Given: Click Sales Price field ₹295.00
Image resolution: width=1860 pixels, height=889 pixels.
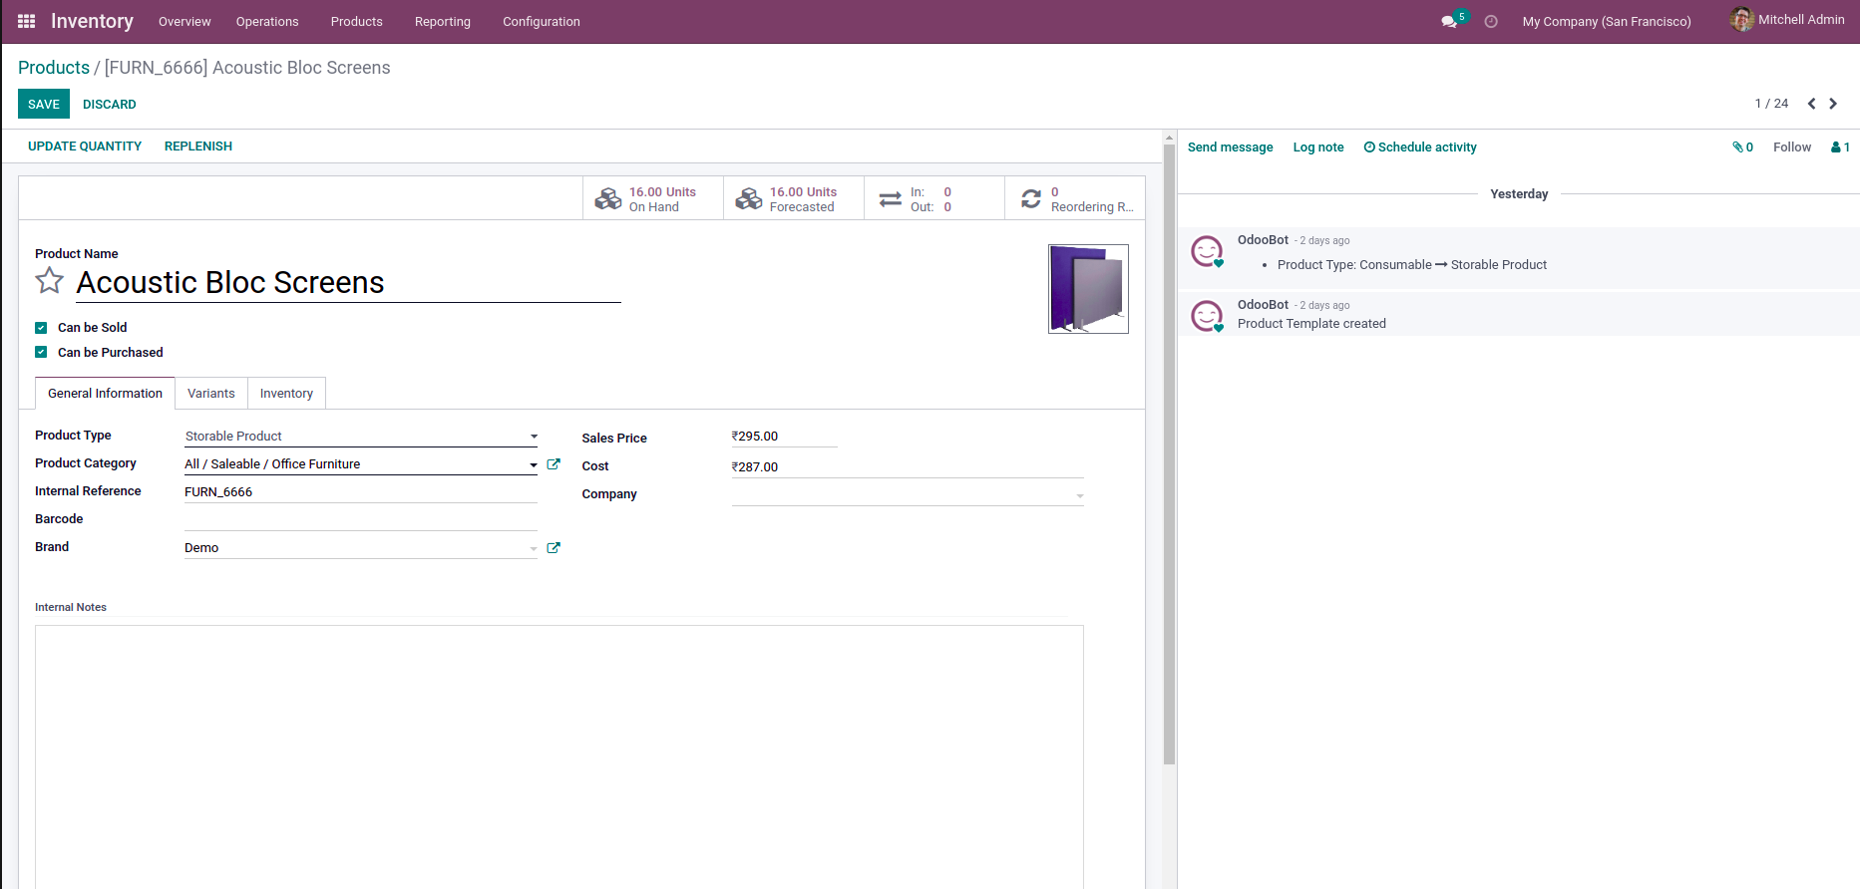Looking at the screenshot, I should point(784,437).
